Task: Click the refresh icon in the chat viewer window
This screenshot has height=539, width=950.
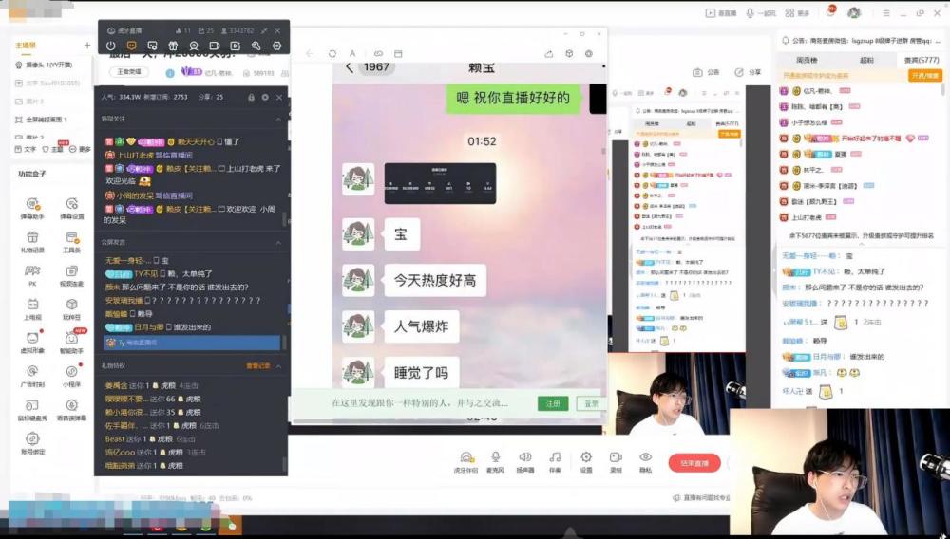Action: click(x=332, y=54)
